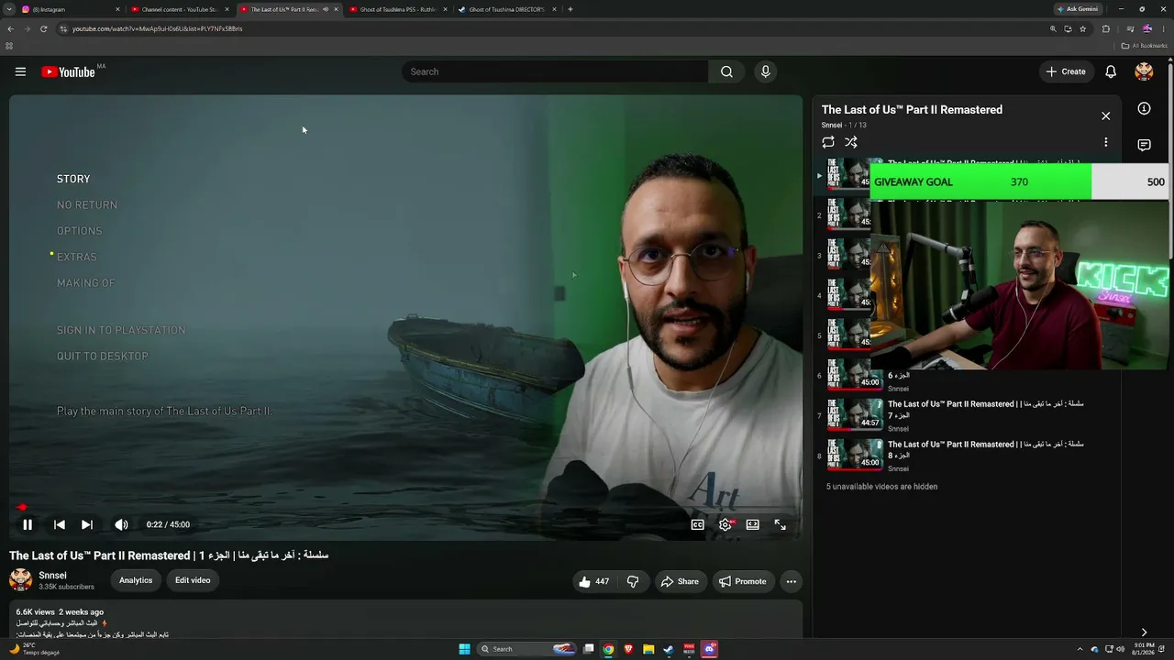Mute the tab via its speaker icon
Viewport: 1174px width, 660px height.
point(326,9)
